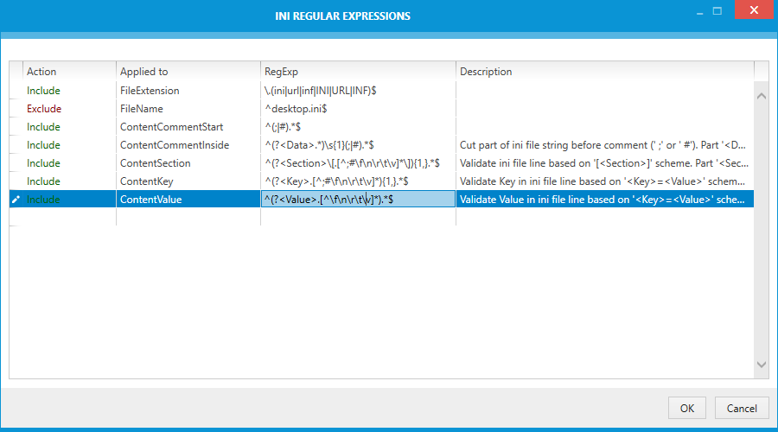Sort by the Action column header
The width and height of the screenshot is (778, 432).
(x=69, y=72)
